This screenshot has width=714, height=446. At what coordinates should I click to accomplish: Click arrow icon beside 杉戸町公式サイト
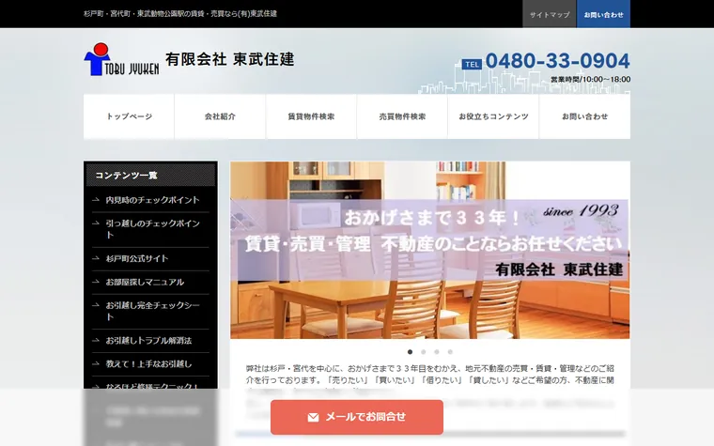coord(96,258)
